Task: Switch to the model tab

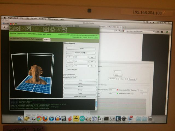Action: pos(47,40)
